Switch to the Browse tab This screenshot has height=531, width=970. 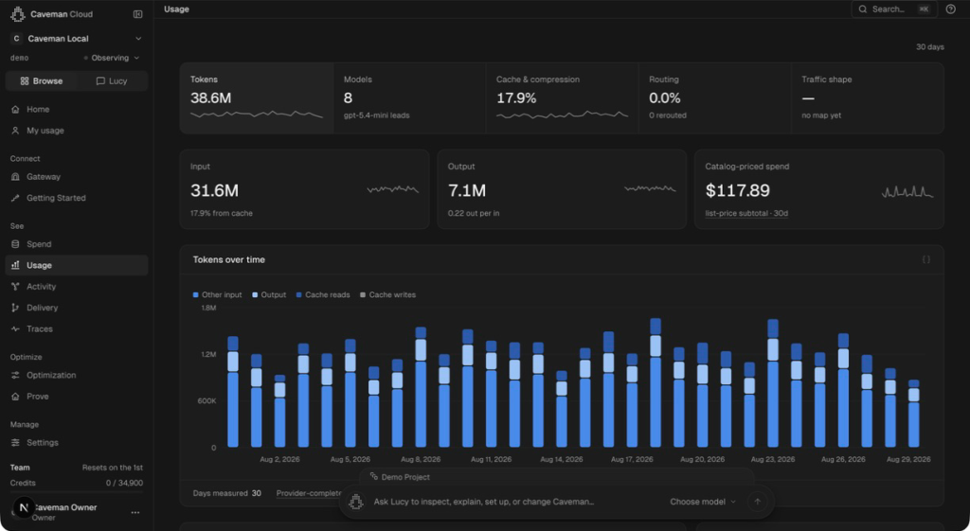click(x=42, y=81)
